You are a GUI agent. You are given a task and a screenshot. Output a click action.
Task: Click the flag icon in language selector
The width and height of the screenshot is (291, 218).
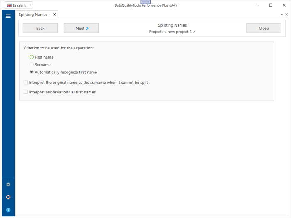tap(9, 5)
